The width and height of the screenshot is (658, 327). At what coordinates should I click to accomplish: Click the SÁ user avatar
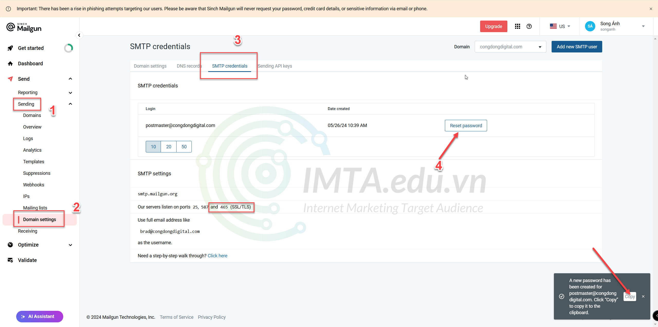click(590, 26)
